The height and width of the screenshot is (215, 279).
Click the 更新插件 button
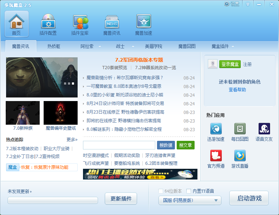[x=121, y=199]
